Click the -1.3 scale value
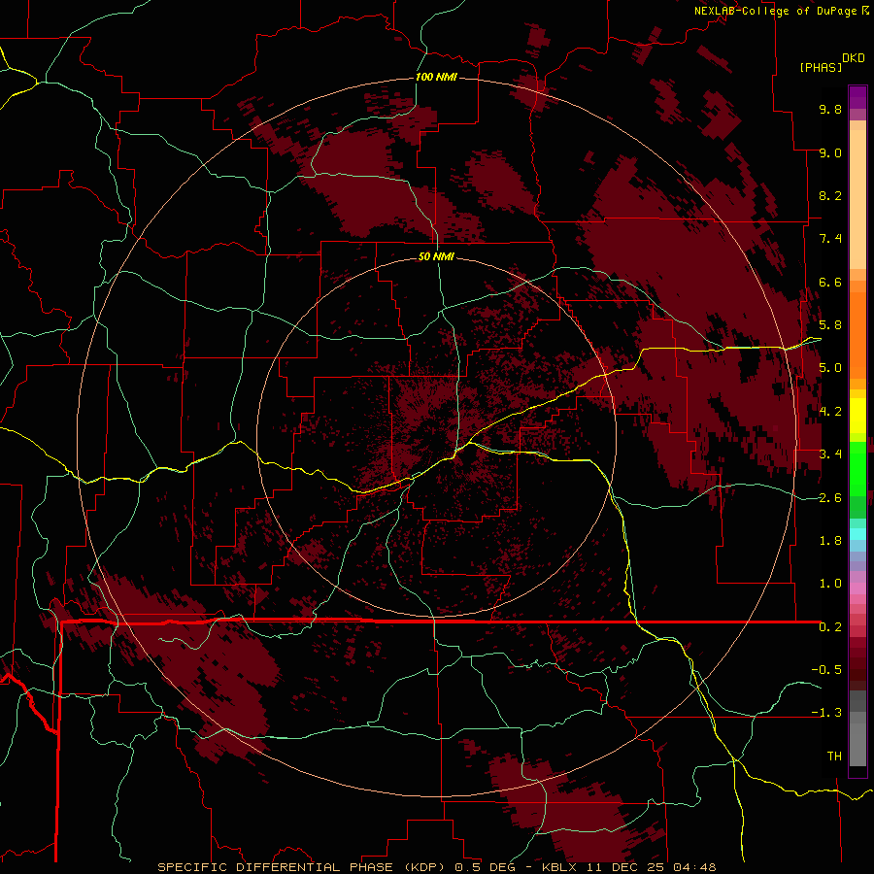Screen dimensions: 874x874 point(826,713)
